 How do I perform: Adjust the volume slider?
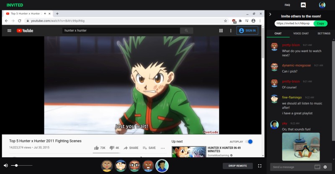22,166
